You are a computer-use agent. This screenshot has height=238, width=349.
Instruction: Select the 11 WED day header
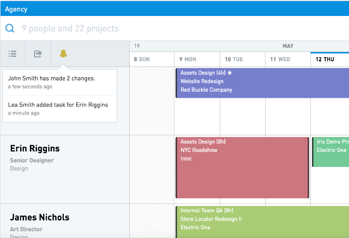click(288, 59)
